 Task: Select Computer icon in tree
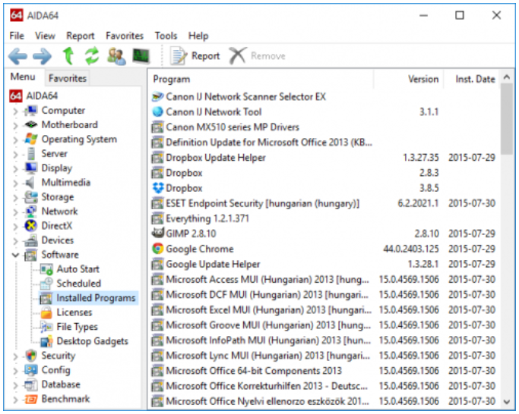[x=31, y=111]
